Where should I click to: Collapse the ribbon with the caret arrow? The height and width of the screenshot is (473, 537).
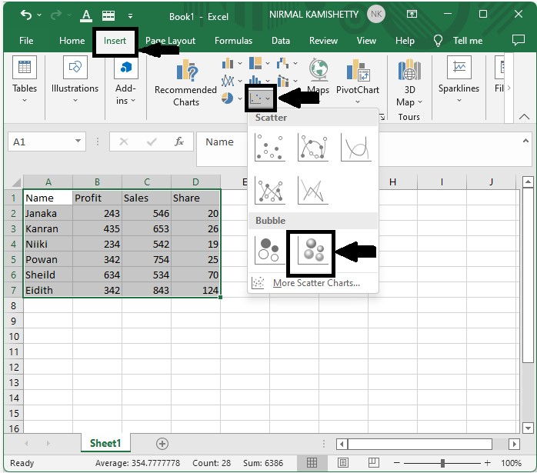pos(524,117)
